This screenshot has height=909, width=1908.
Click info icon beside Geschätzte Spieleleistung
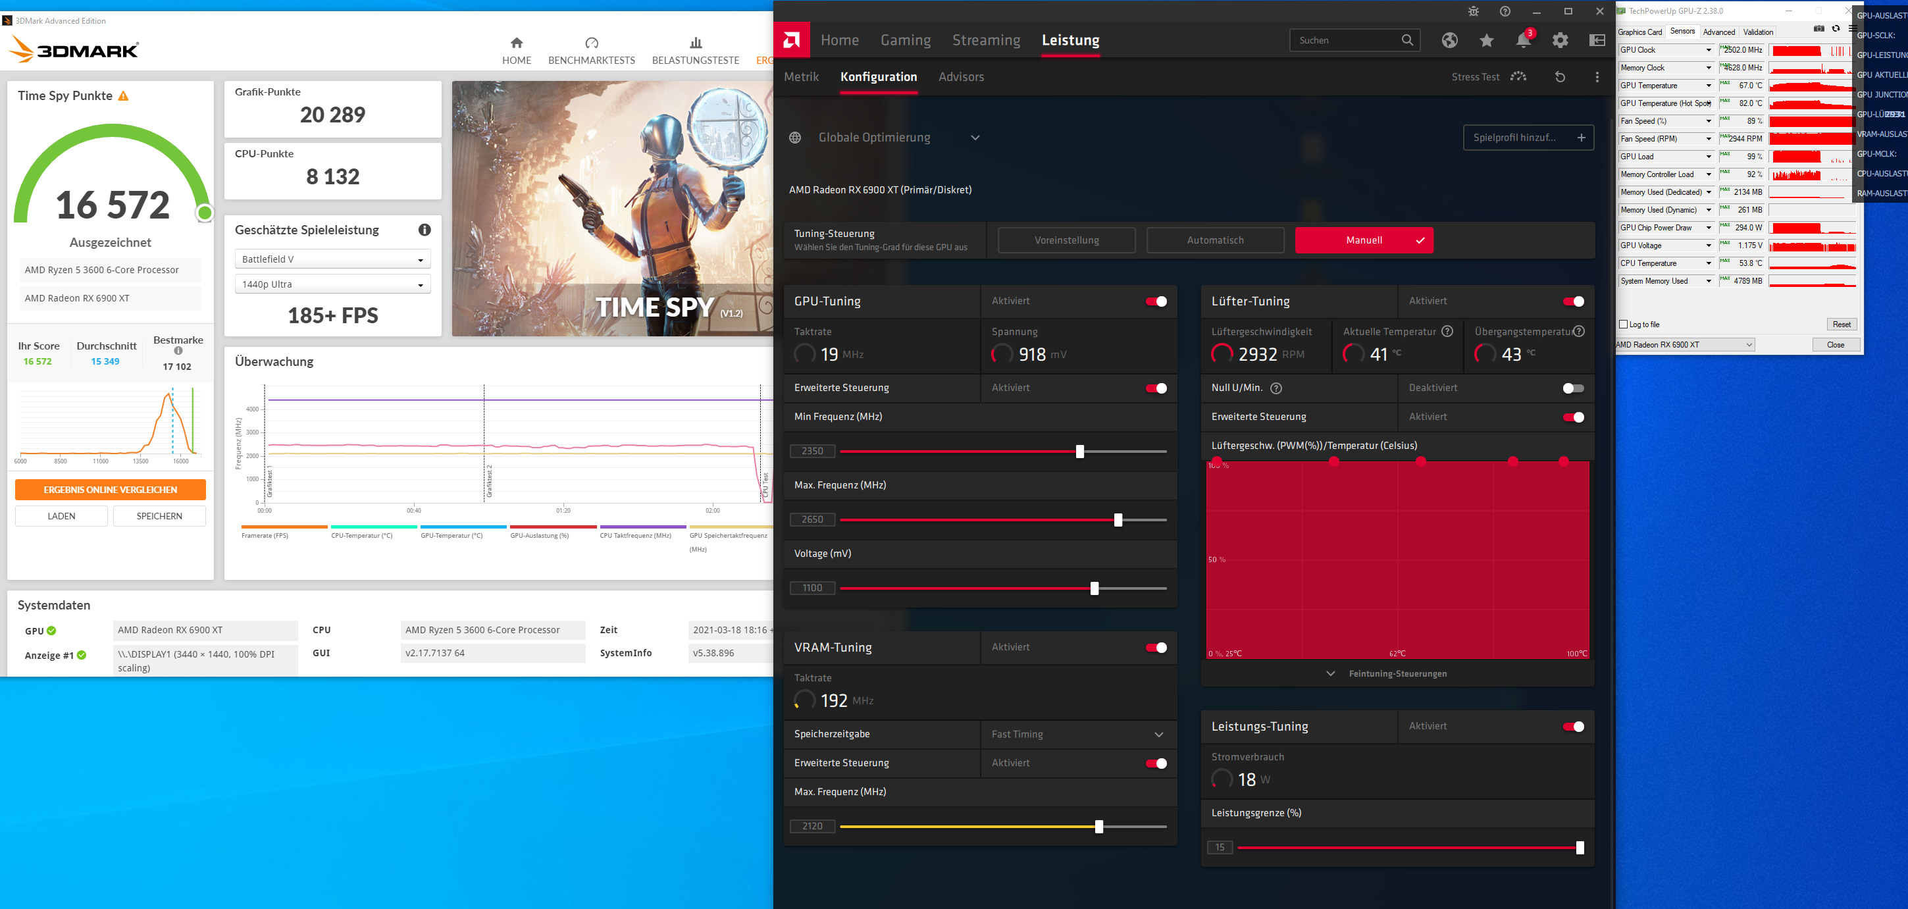425,230
